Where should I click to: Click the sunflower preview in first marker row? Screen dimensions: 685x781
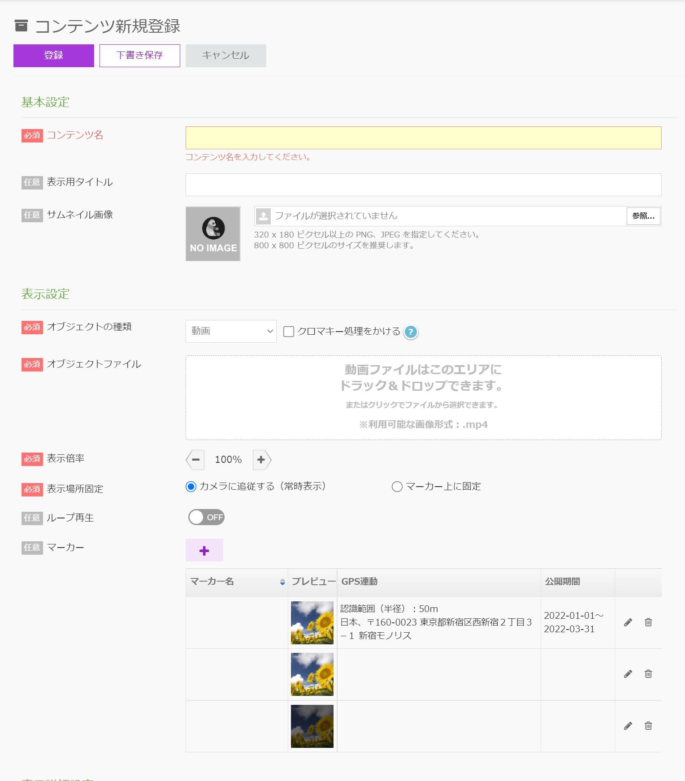click(x=312, y=623)
